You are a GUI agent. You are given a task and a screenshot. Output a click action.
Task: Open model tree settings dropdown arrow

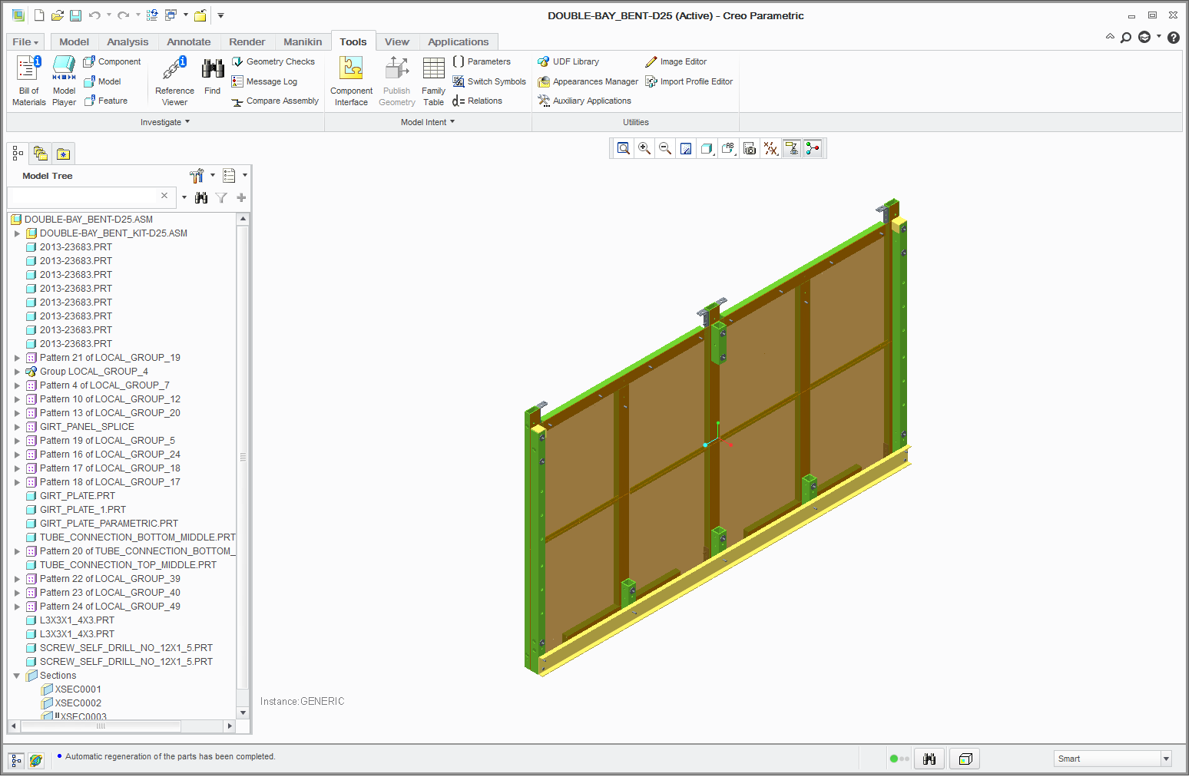213,175
